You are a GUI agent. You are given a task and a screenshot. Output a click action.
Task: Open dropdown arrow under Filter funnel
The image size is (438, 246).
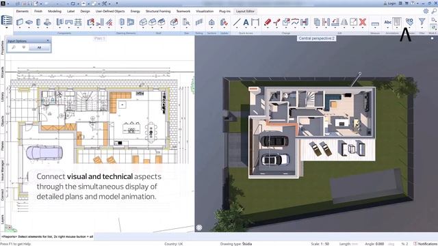point(422,28)
